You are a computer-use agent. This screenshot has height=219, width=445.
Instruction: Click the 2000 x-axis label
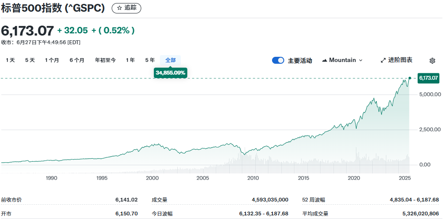coord(152,178)
